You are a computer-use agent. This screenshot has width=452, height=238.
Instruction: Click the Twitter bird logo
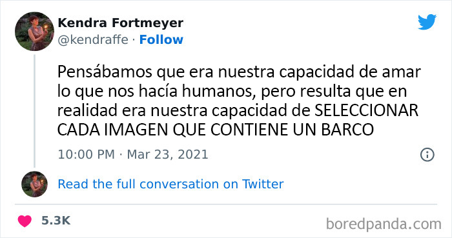pyautogui.click(x=427, y=22)
